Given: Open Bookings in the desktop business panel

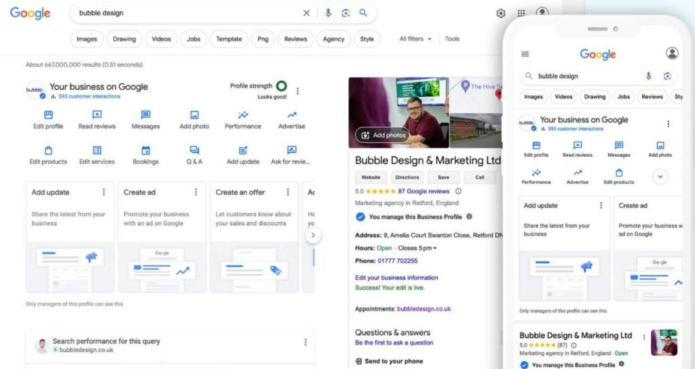Looking at the screenshot, I should pyautogui.click(x=145, y=151).
